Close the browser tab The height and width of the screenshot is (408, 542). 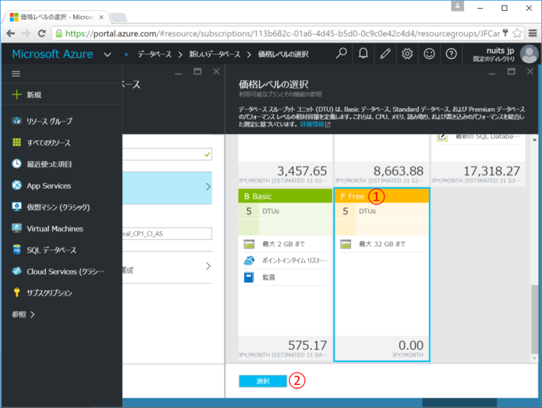click(x=101, y=17)
